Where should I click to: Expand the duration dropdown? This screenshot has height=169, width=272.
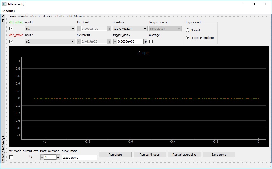tap(130, 29)
